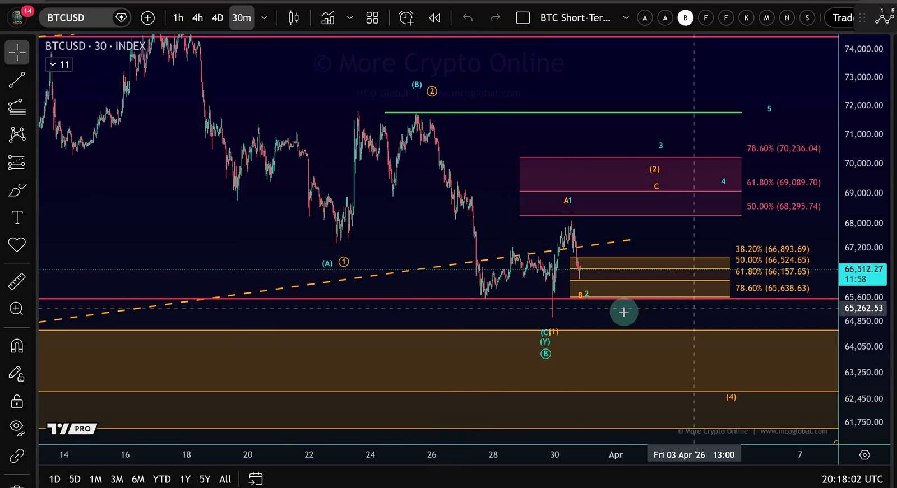Select the brush drawing tool
897x488 pixels.
(17, 190)
